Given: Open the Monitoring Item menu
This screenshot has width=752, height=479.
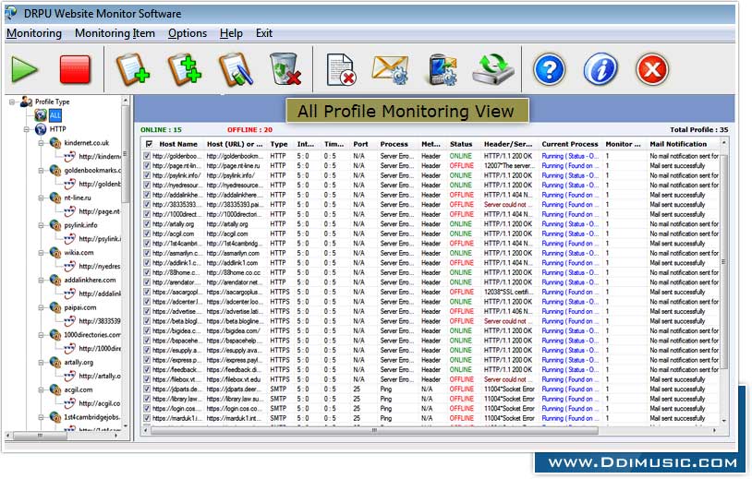Looking at the screenshot, I should pyautogui.click(x=115, y=33).
